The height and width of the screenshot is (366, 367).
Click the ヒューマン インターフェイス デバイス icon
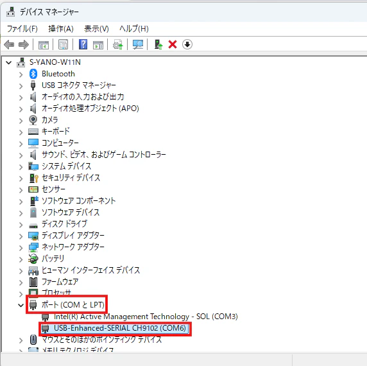(x=33, y=271)
